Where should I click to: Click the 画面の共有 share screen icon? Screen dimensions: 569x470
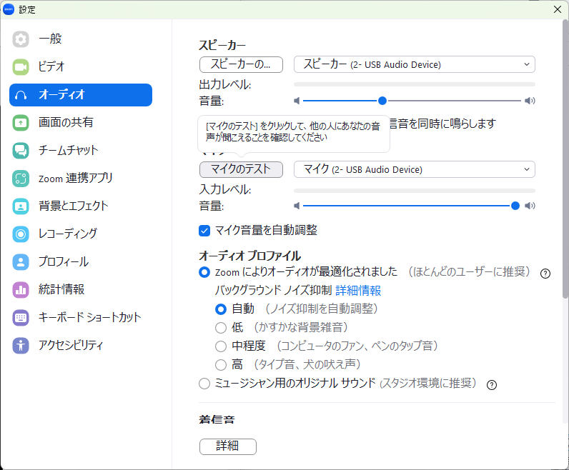point(21,123)
